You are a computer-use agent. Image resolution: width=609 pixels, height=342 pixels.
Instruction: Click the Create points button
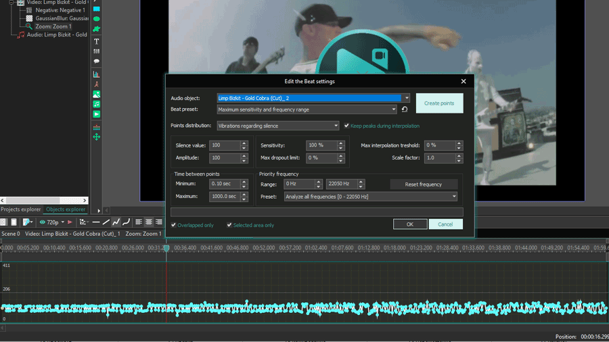[439, 103]
